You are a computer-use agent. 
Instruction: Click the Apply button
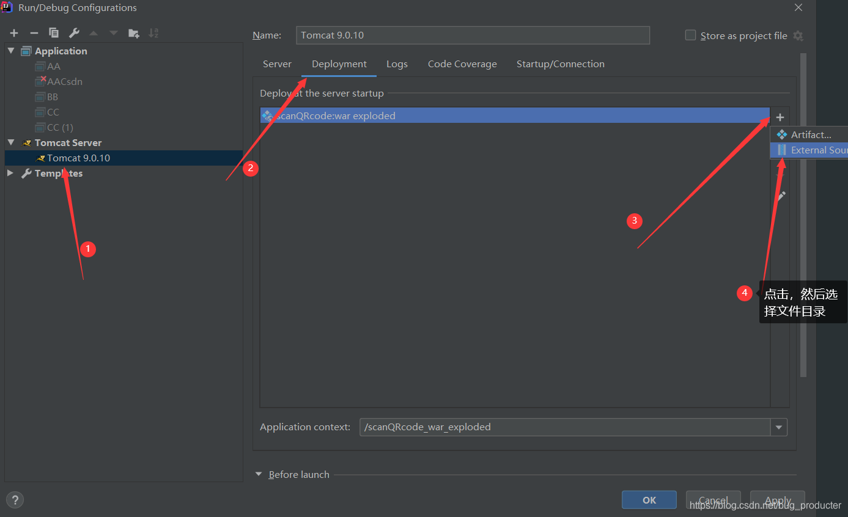point(778,500)
